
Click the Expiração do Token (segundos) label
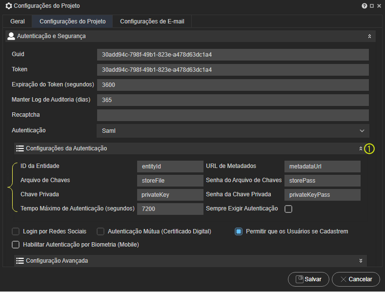(53, 84)
